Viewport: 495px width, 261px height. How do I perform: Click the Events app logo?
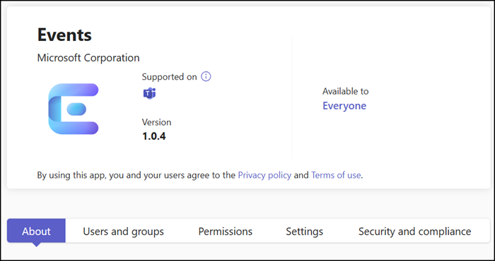point(74,109)
